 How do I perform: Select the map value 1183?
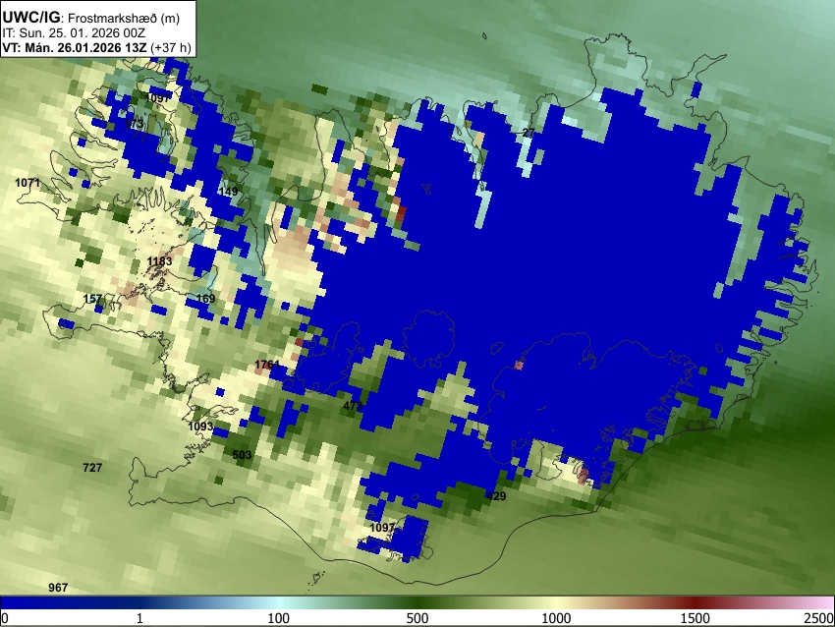[x=160, y=261]
